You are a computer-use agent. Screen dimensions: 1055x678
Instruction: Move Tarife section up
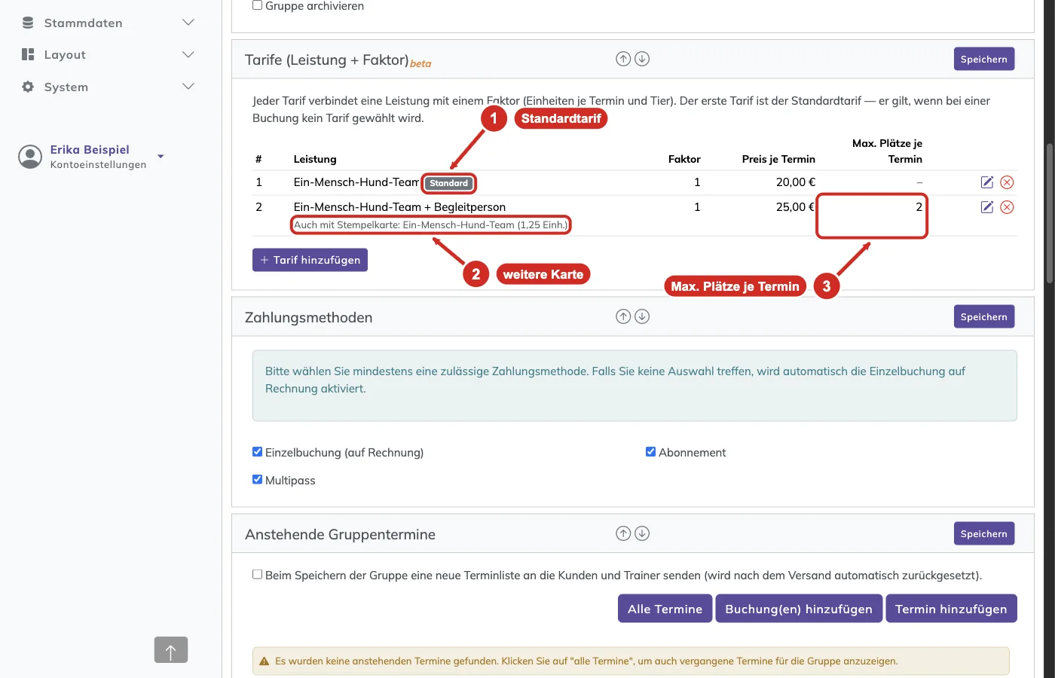623,59
